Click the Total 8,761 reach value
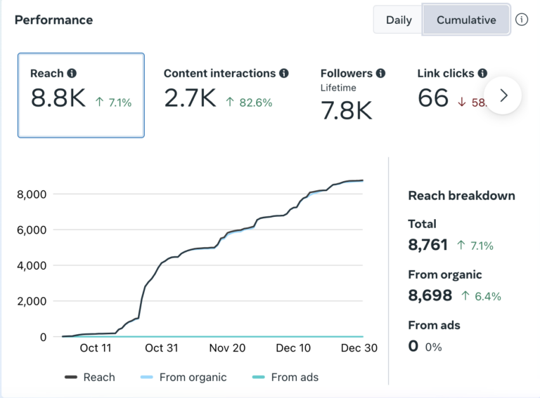Screen dimensions: 540x398 click(x=427, y=245)
